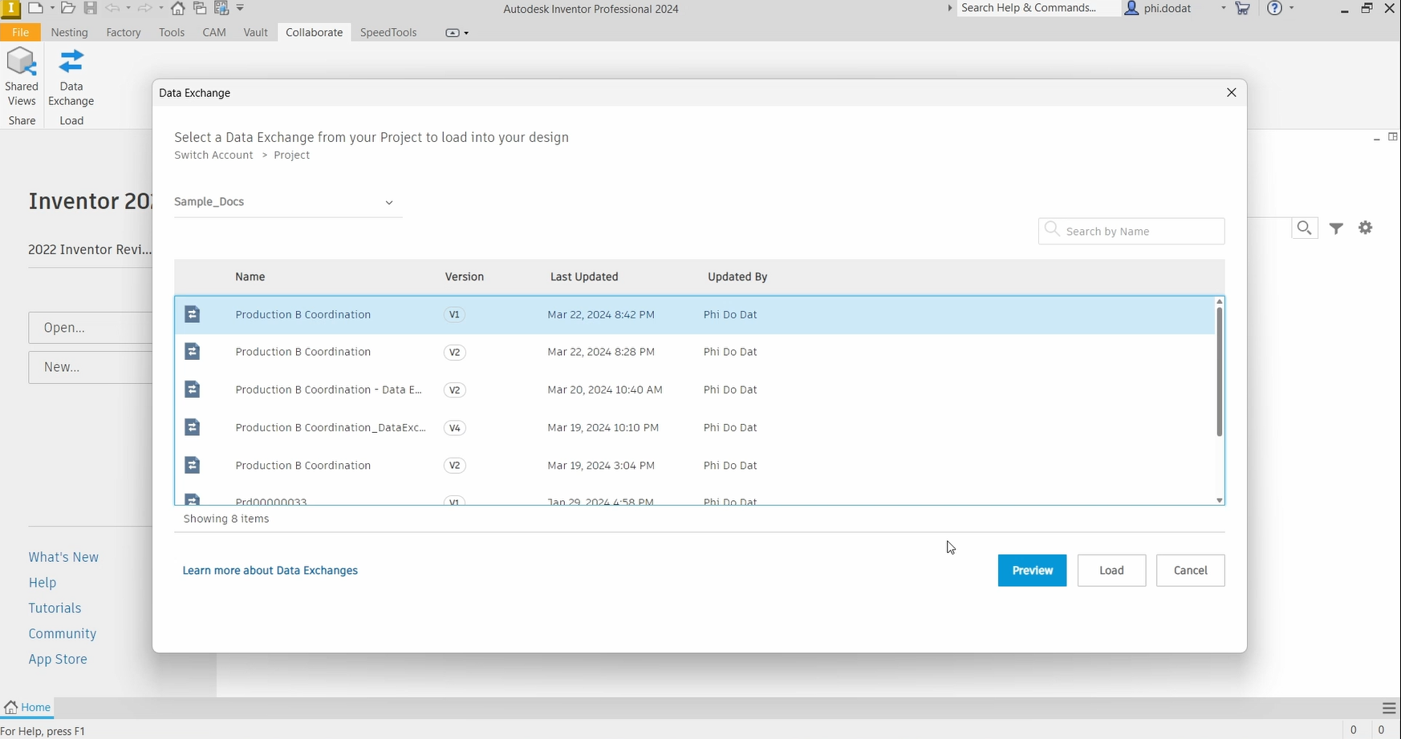The width and height of the screenshot is (1401, 739).
Task: Click the Switch Account breadcrumb
Action: 213,155
